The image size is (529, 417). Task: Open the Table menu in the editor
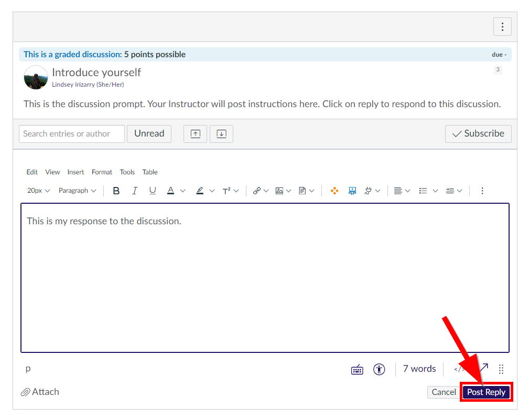[x=150, y=172]
